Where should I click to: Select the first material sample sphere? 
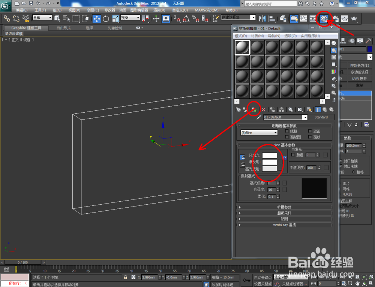[x=242, y=47]
